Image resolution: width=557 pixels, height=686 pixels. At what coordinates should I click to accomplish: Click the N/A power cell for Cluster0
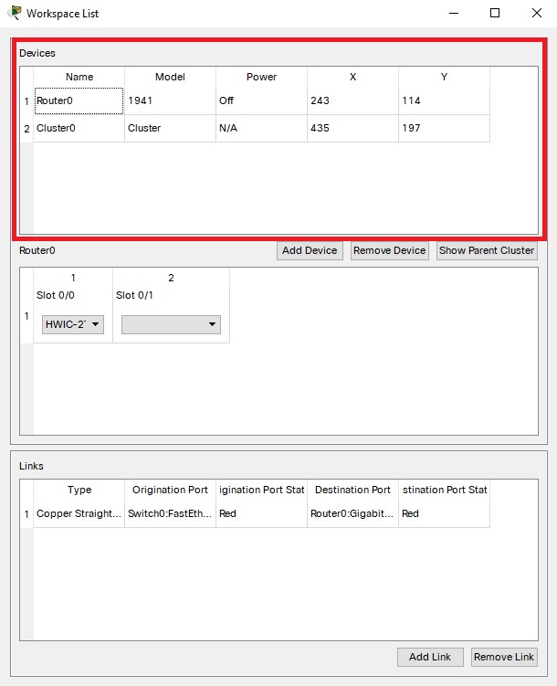click(x=261, y=128)
